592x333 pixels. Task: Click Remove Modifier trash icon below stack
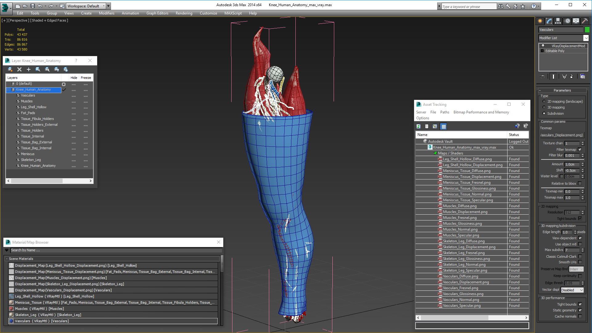point(572,76)
